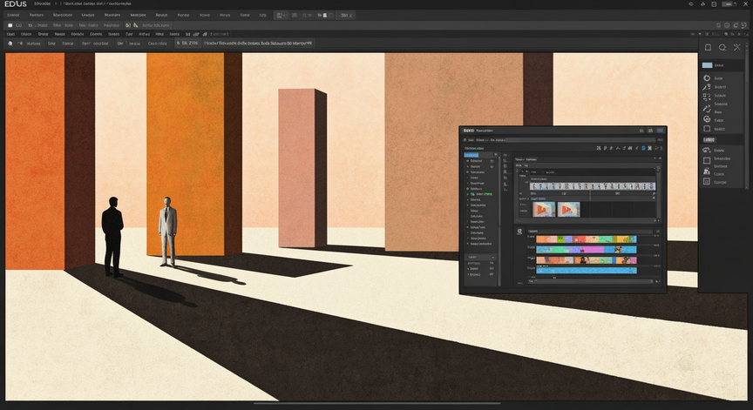
Task: Click the EDIUS logo in the title bar
Action: coord(16,3)
